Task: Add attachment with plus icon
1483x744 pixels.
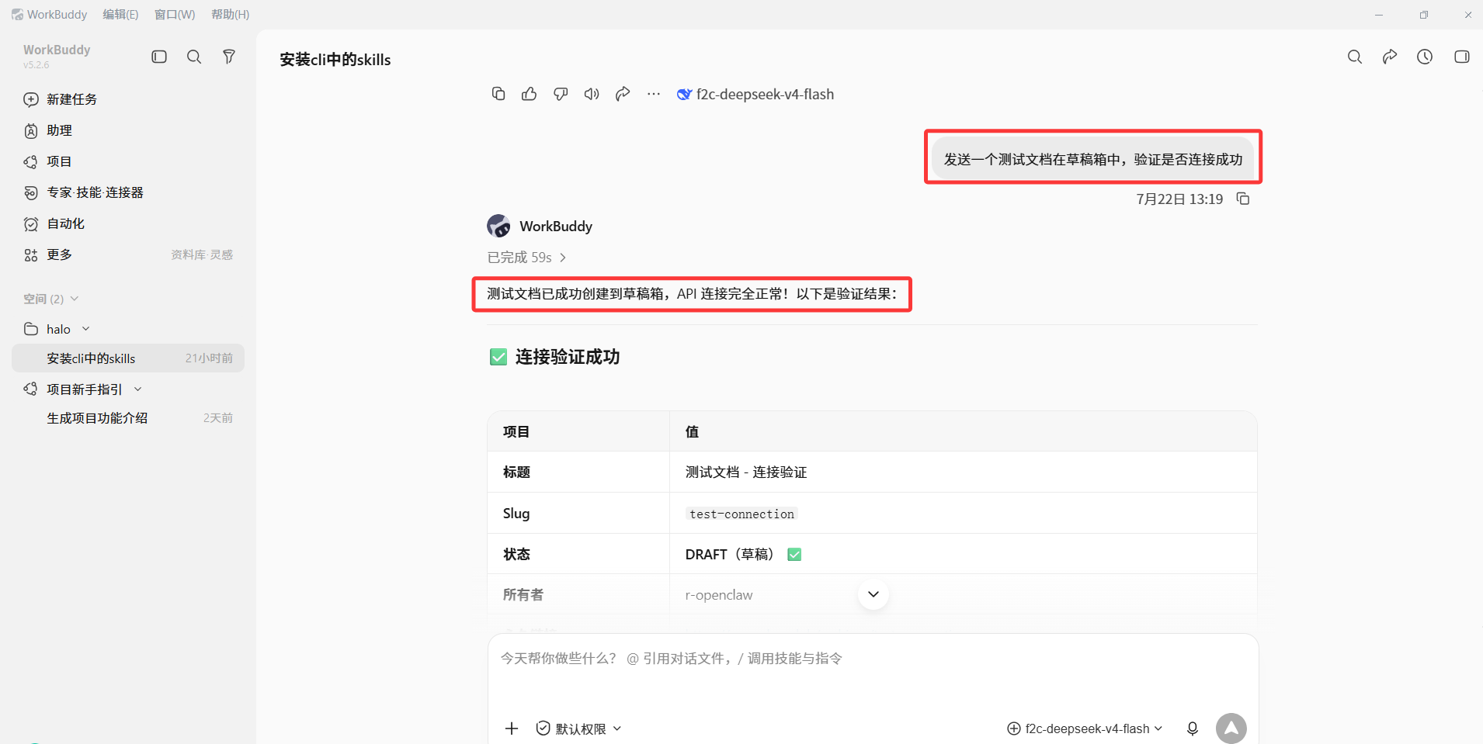Action: pos(512,728)
